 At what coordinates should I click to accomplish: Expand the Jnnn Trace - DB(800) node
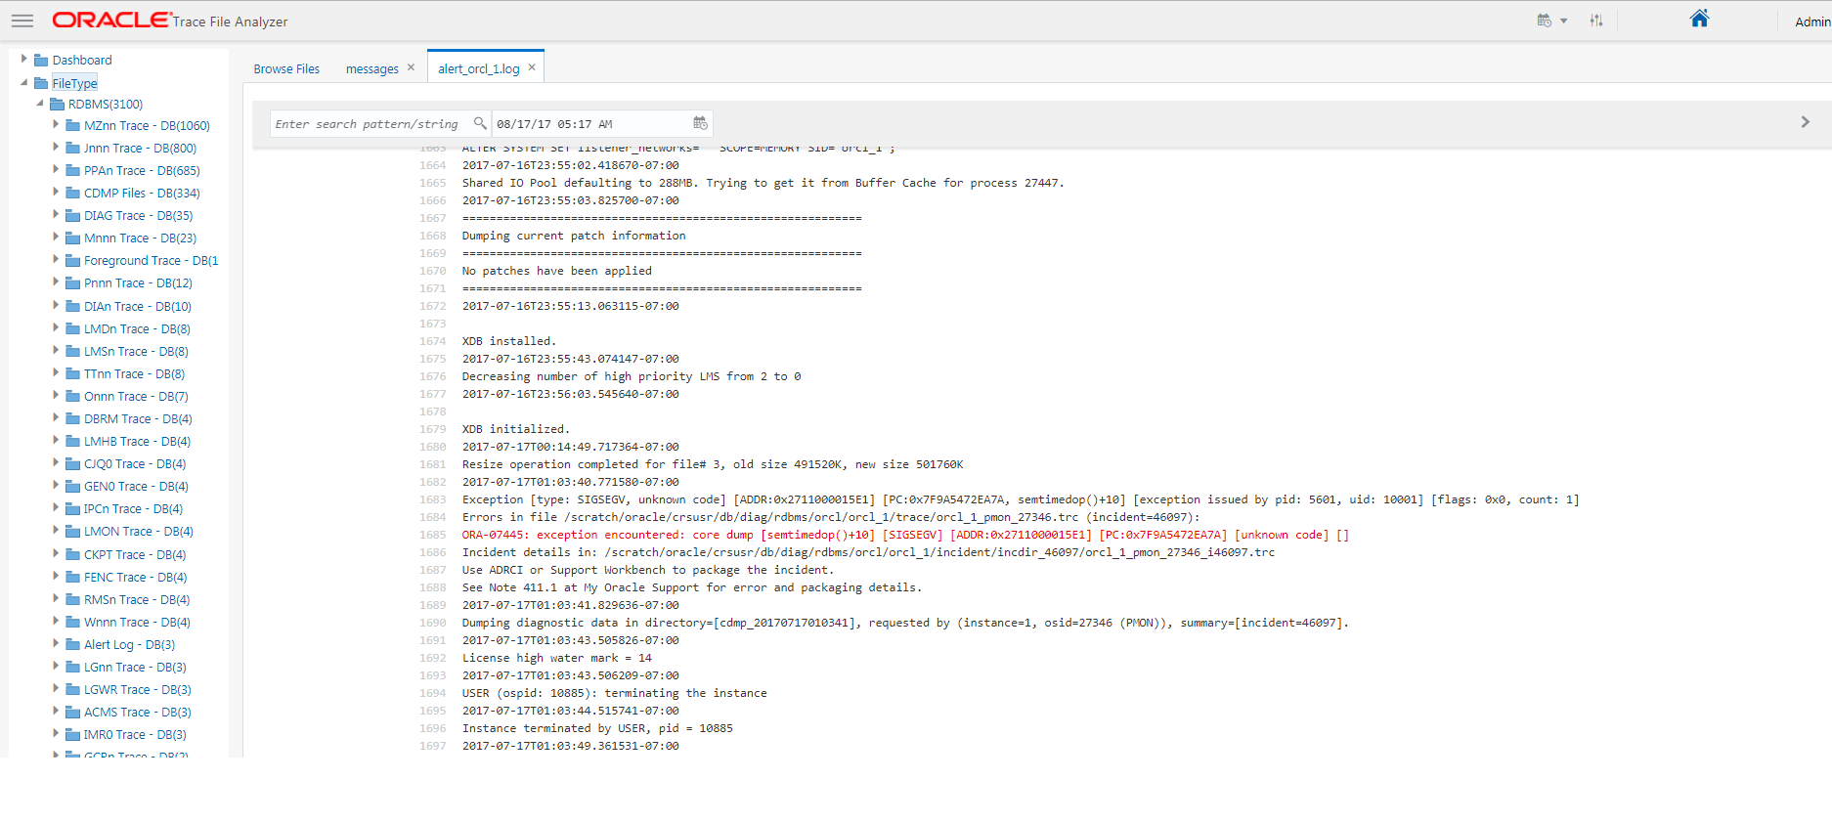point(56,147)
